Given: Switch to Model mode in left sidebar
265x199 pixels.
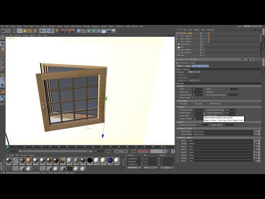Looking at the screenshot, I should 2,44.
